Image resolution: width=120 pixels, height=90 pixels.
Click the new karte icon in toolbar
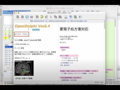point(18,17)
